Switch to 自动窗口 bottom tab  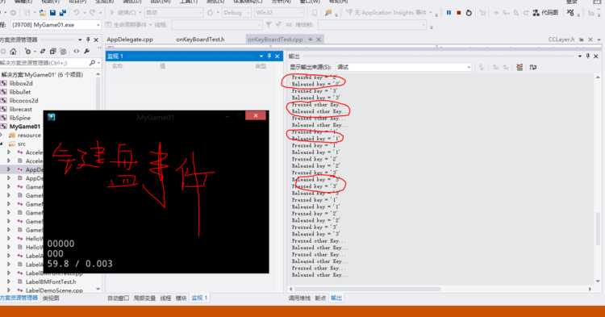pos(118,298)
